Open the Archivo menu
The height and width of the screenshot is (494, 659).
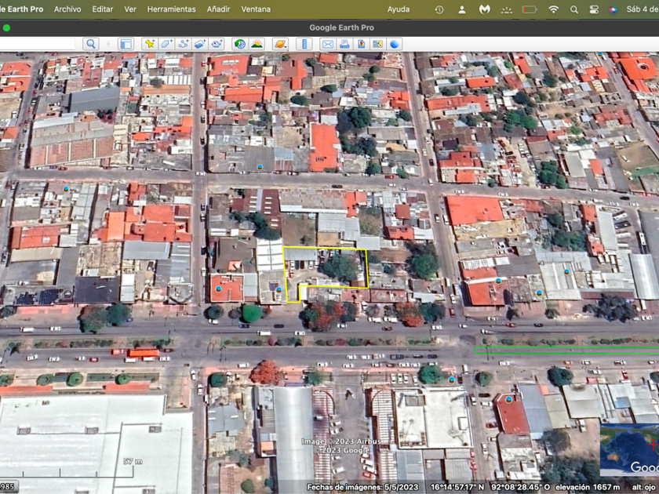[67, 9]
